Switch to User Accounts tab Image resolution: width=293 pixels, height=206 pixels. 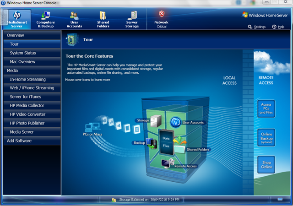74,19
